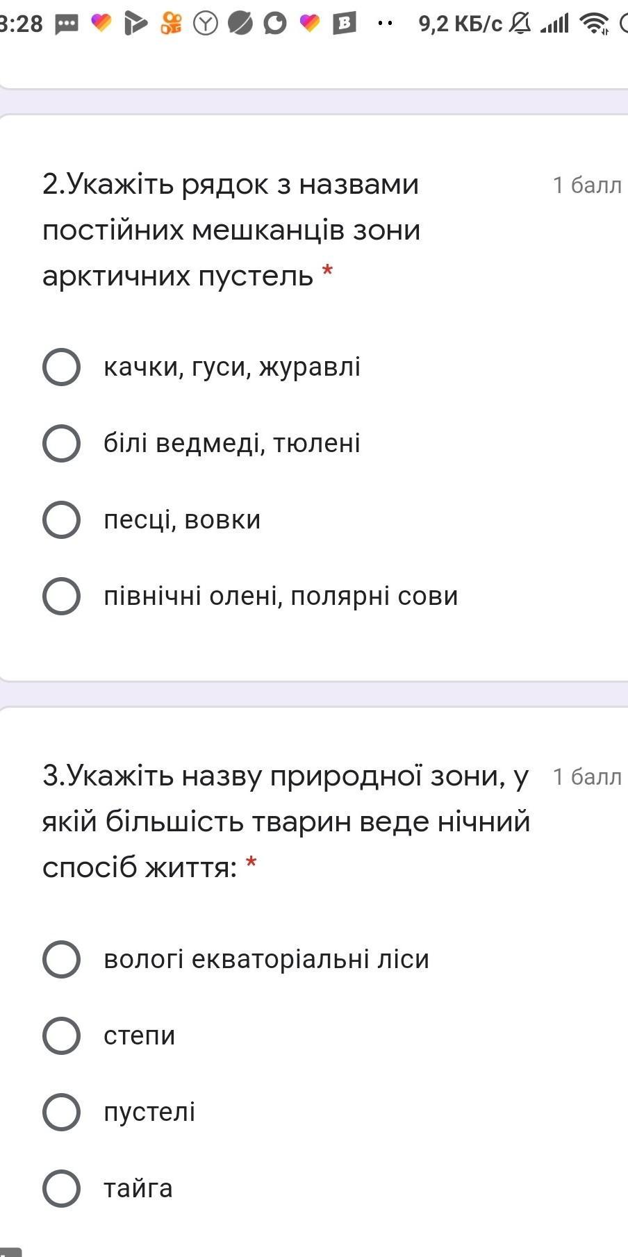
Task: Tap the VK letter B notification icon
Action: pyautogui.click(x=344, y=24)
